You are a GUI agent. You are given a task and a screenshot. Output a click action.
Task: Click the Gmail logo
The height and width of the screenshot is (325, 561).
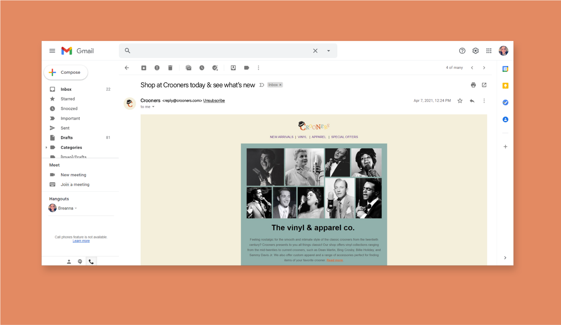tap(77, 51)
